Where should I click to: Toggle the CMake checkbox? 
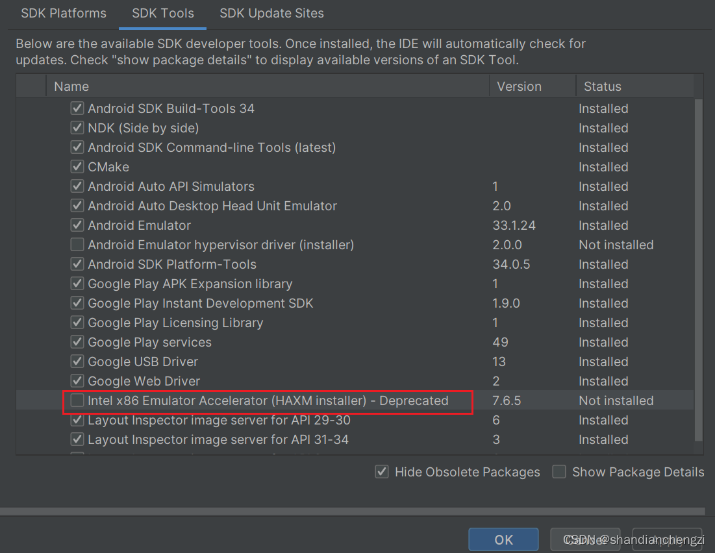coord(77,167)
